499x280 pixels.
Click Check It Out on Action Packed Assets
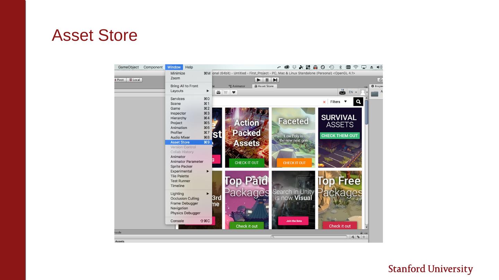click(247, 163)
